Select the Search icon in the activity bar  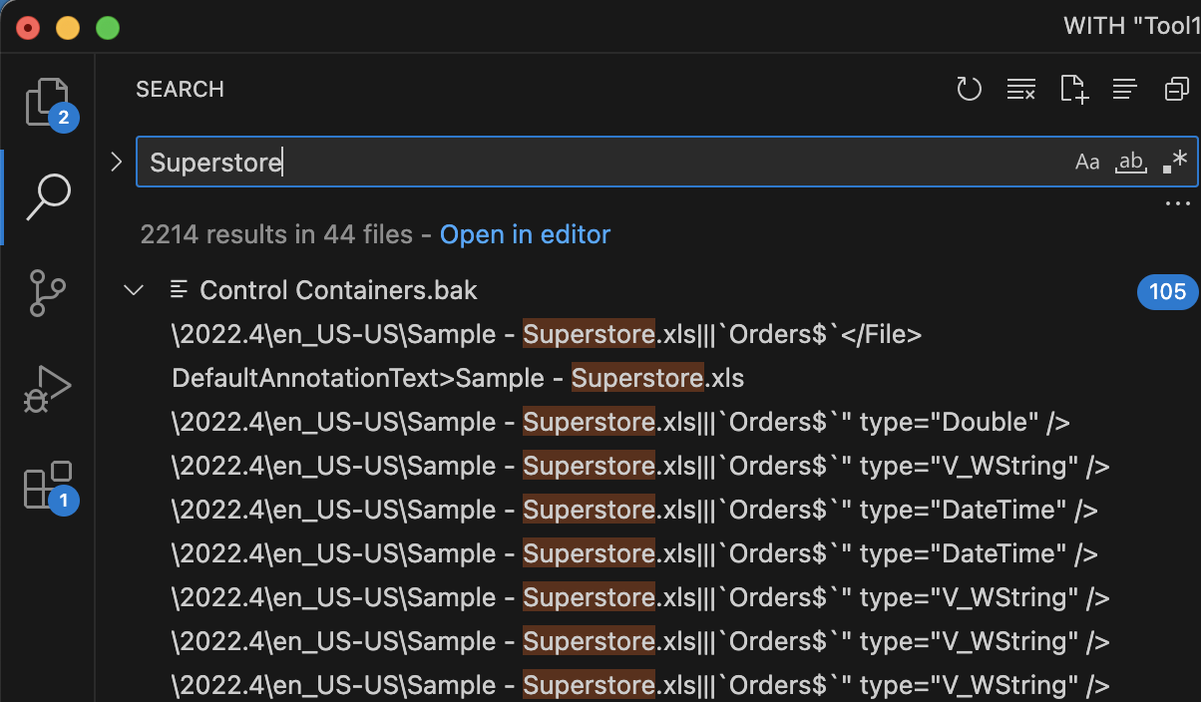coord(47,196)
